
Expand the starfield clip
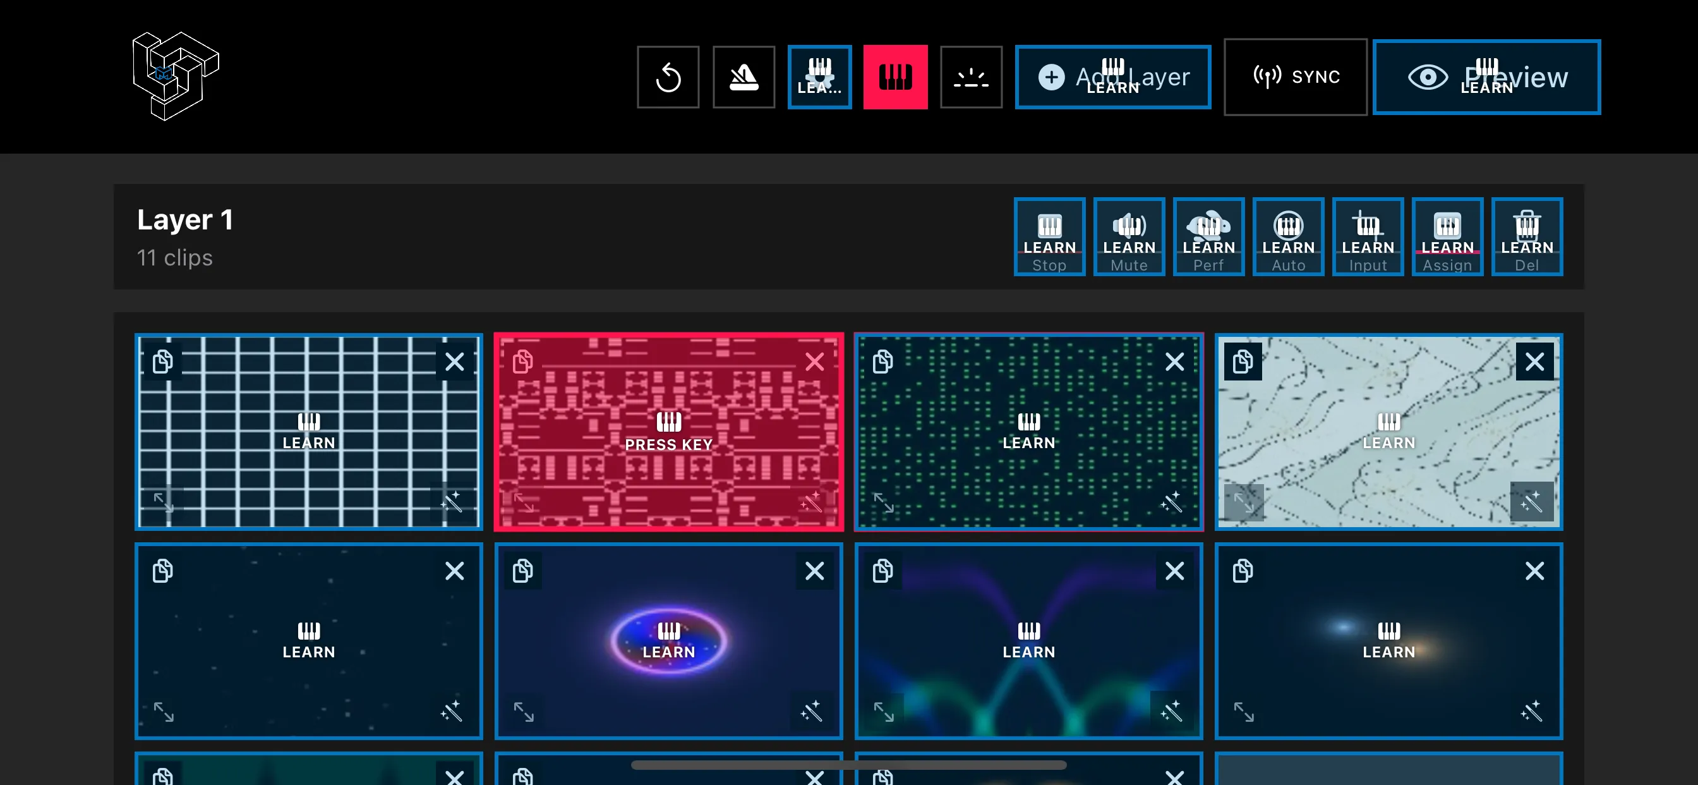(x=164, y=712)
